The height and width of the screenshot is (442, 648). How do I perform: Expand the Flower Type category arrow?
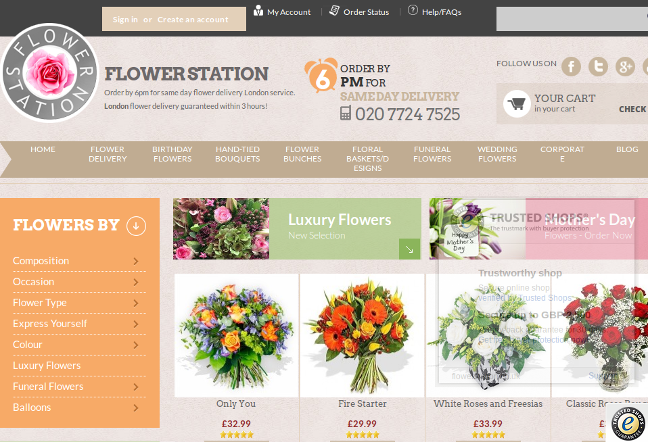click(135, 303)
